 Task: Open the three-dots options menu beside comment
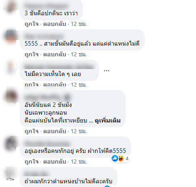click(x=107, y=71)
